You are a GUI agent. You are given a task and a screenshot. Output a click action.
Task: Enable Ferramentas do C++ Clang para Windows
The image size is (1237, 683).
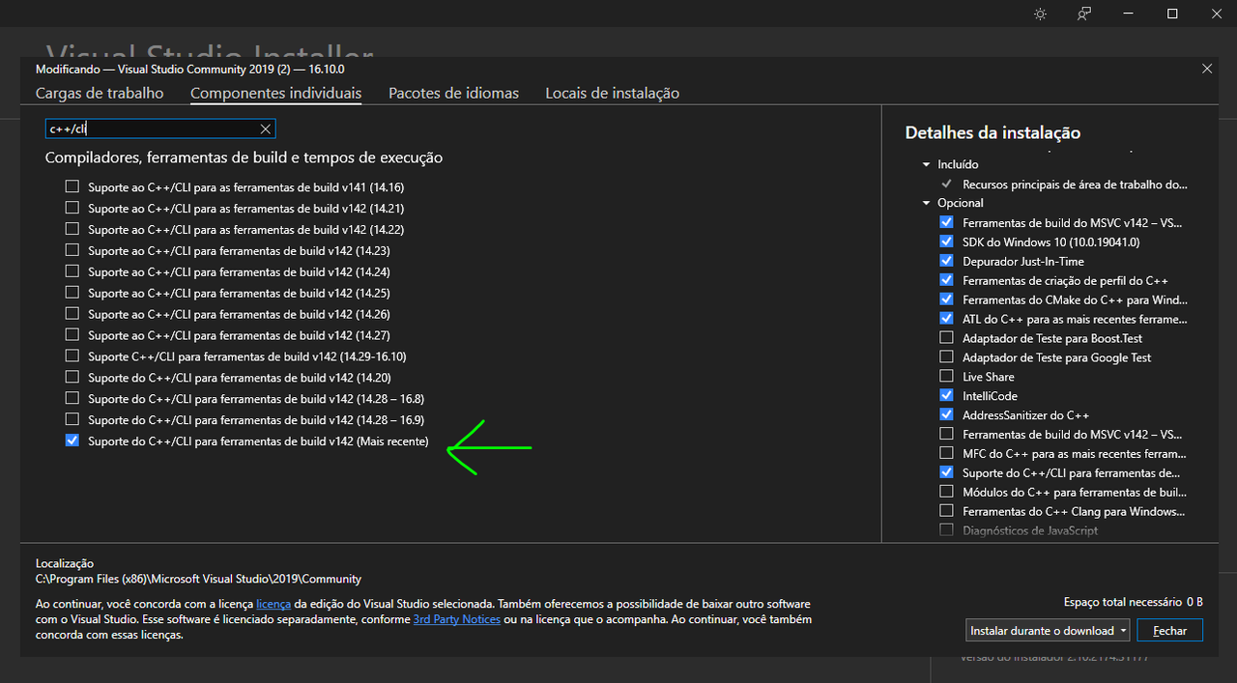pyautogui.click(x=946, y=511)
